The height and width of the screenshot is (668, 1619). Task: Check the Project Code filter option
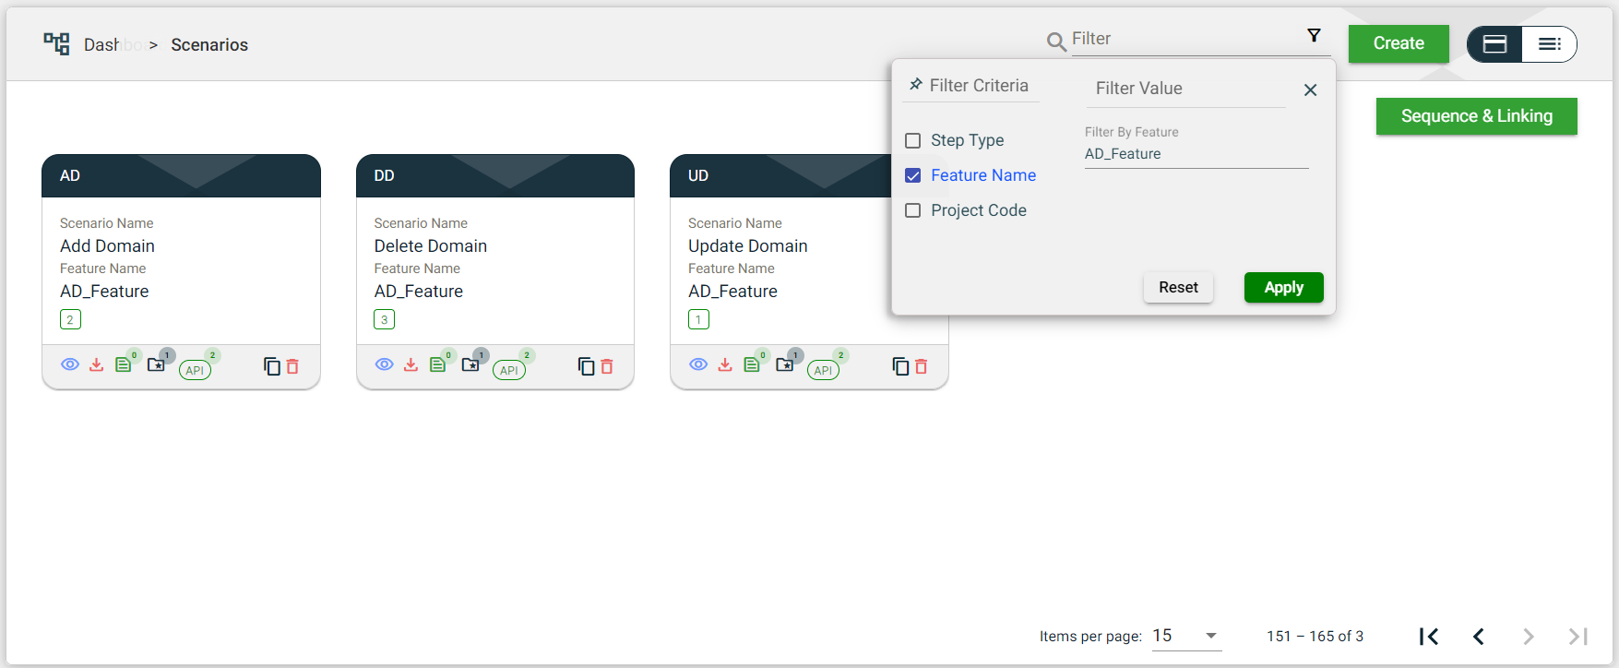pyautogui.click(x=913, y=210)
